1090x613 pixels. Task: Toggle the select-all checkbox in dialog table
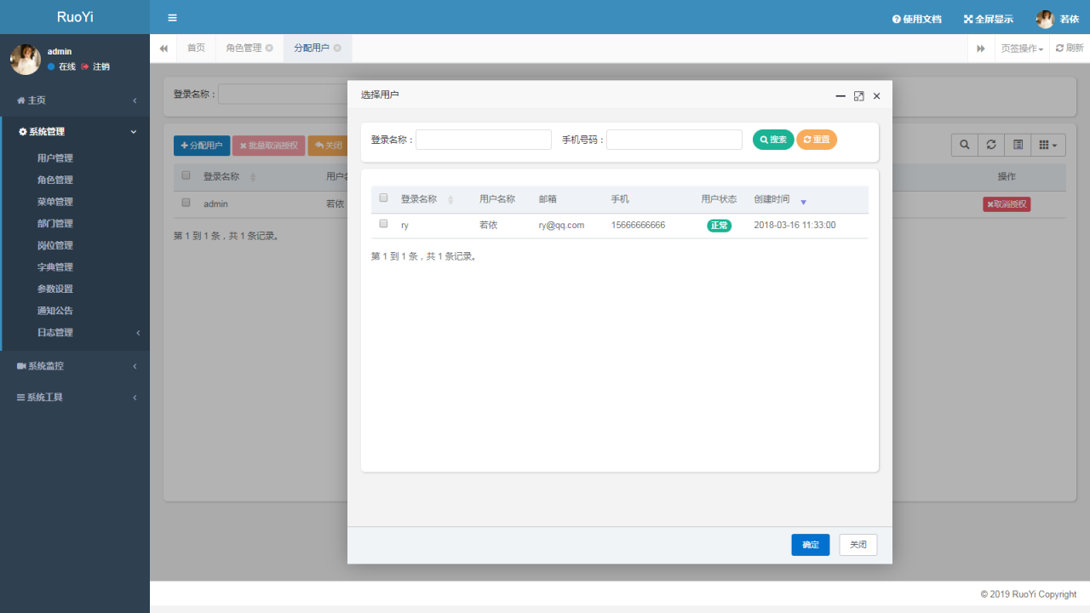[383, 198]
